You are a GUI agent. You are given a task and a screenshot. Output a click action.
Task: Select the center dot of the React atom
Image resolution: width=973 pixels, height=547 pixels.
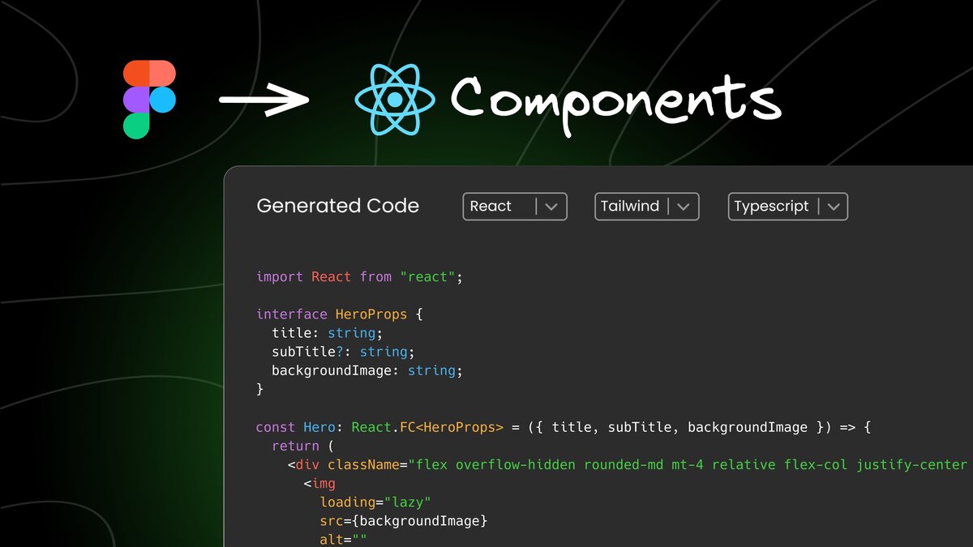coord(394,101)
